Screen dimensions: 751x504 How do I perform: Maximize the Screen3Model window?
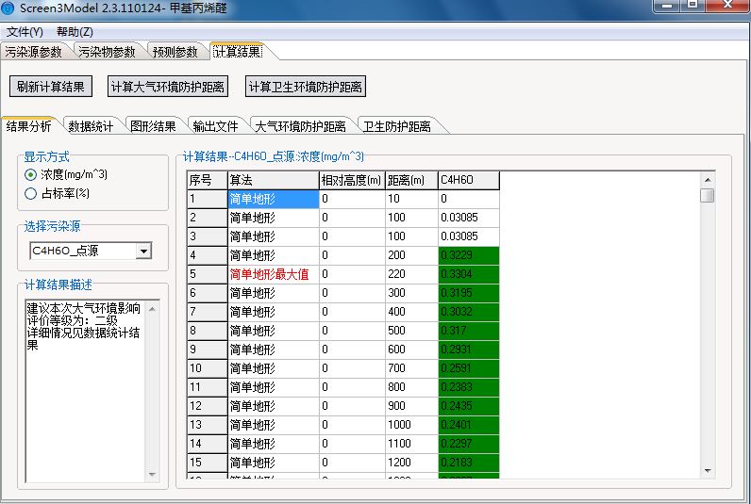point(693,5)
